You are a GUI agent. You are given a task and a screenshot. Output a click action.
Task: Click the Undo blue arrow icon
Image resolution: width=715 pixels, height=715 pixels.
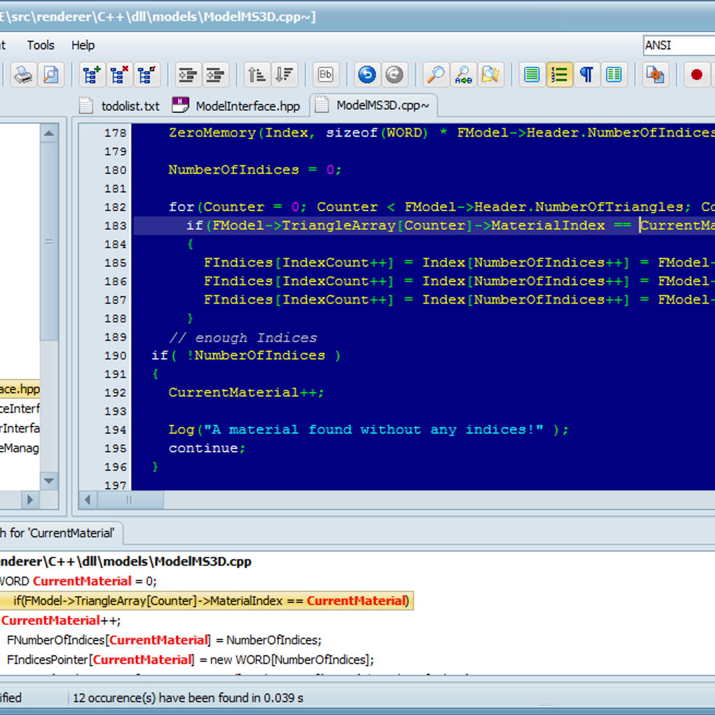tap(367, 75)
